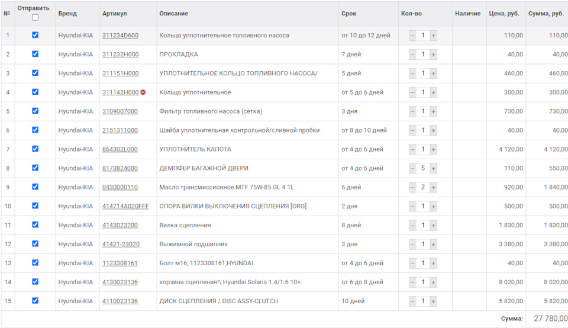Image resolution: width=568 pixels, height=328 pixels.
Task: Toggle checkbox for корзина сцепления row
Action: [35, 282]
